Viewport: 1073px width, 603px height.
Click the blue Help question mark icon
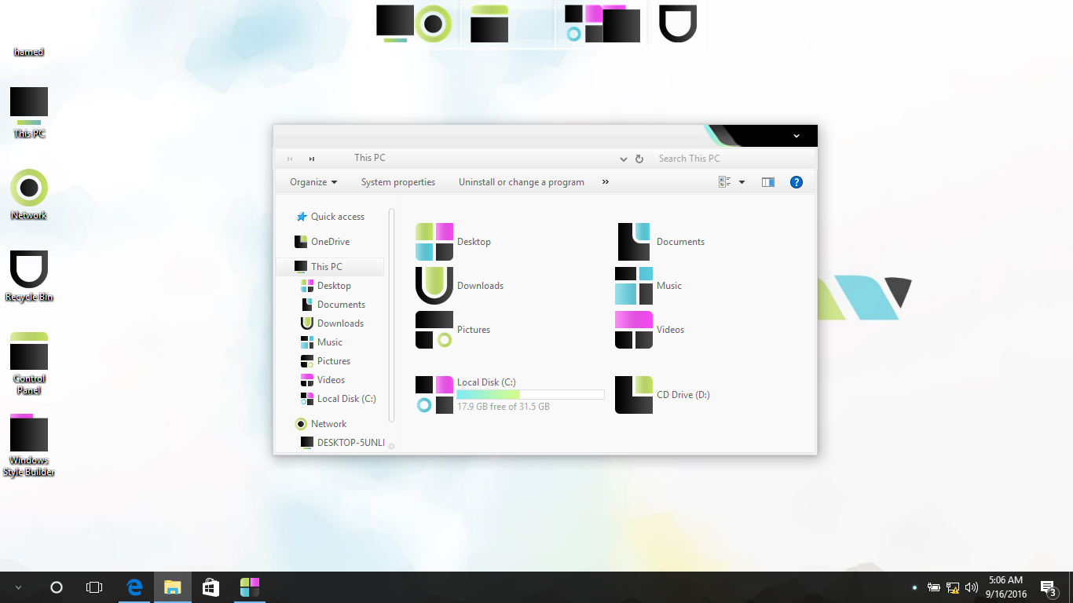(796, 182)
